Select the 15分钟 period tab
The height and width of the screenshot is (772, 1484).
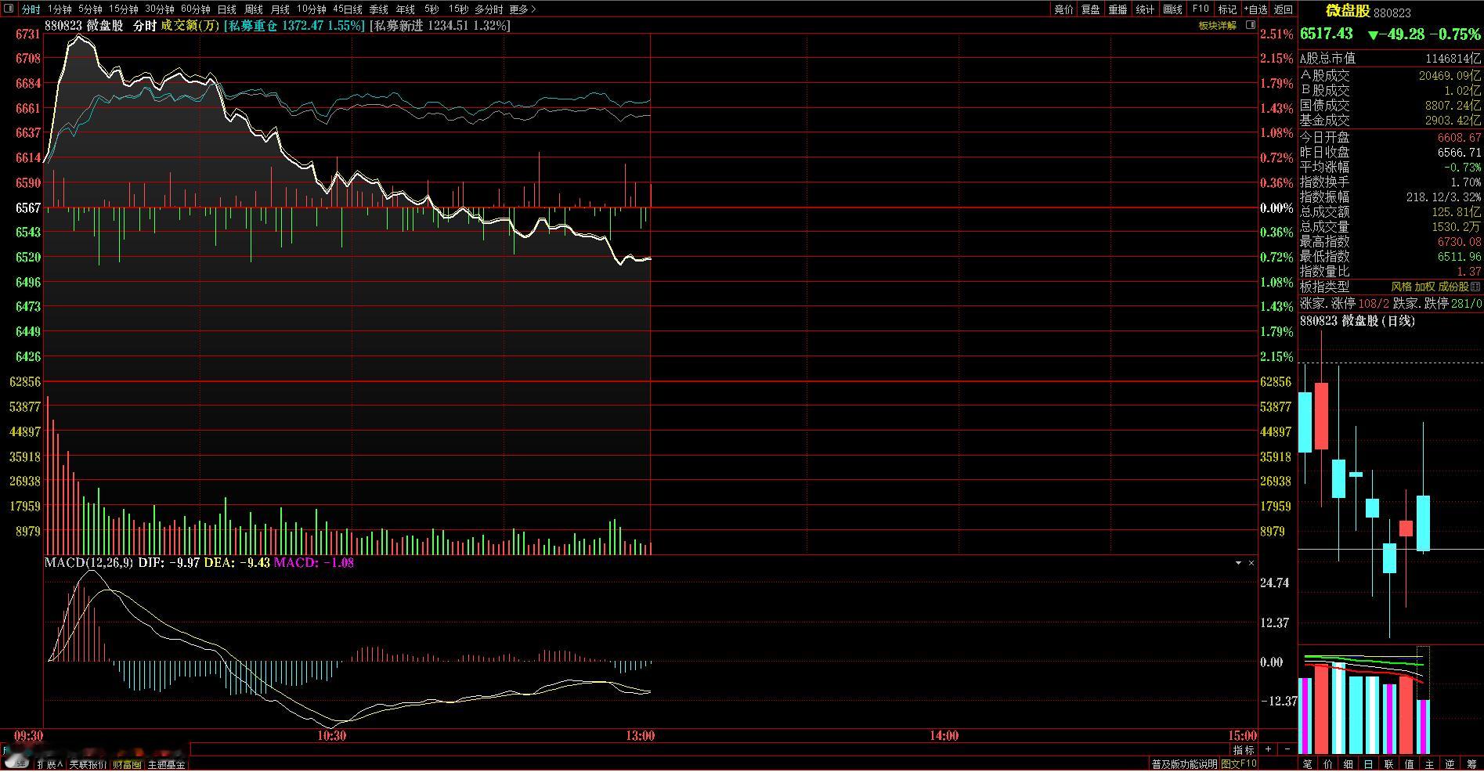[x=123, y=9]
